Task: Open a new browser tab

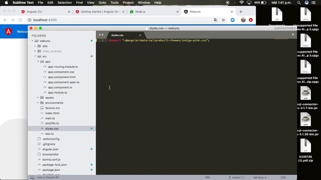Action: pyautogui.click(x=241, y=12)
